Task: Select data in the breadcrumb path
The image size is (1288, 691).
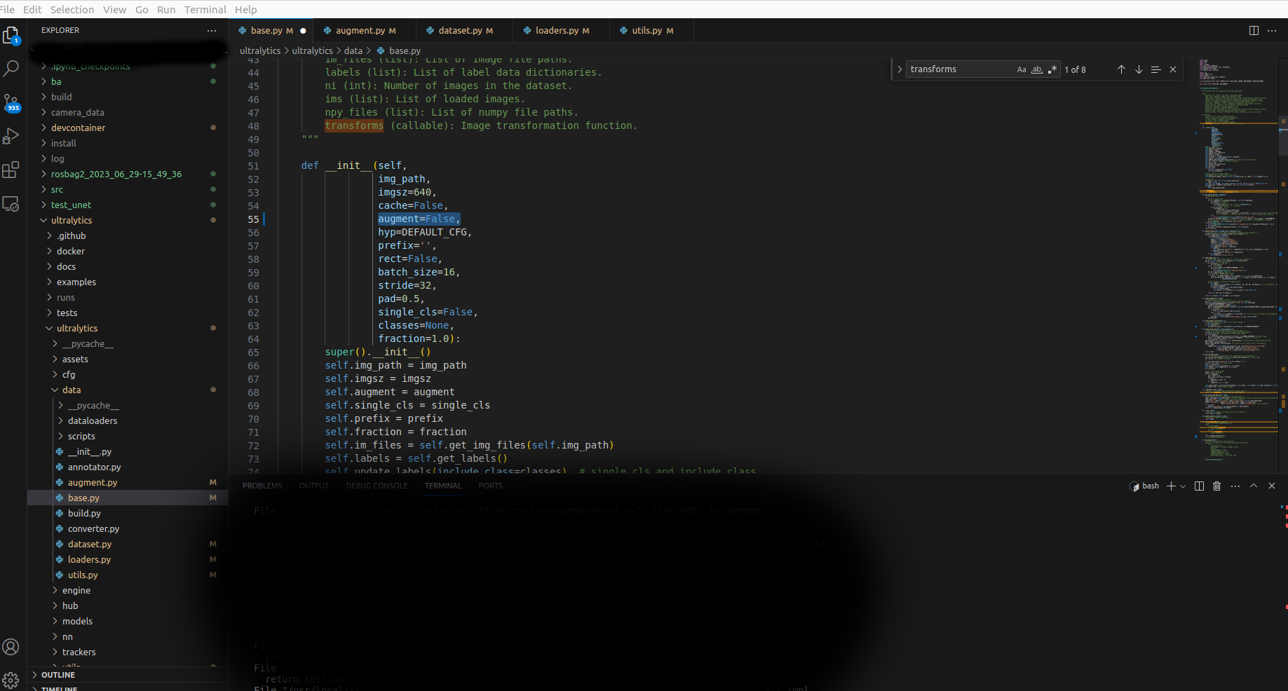Action: (x=353, y=50)
